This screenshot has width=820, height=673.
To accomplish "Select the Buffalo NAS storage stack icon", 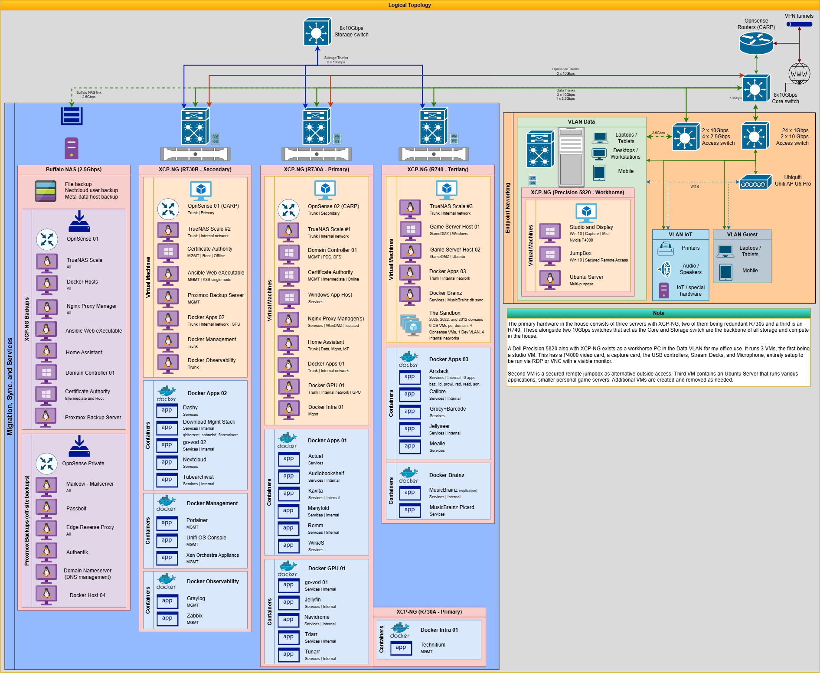I will (x=72, y=116).
